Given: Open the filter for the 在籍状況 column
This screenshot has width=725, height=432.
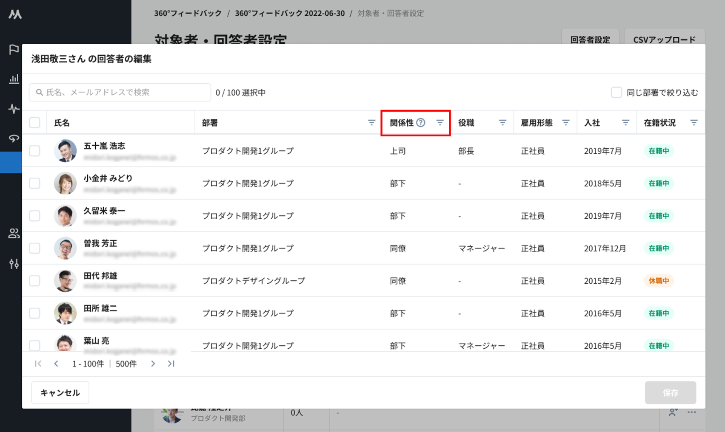Looking at the screenshot, I should [694, 123].
